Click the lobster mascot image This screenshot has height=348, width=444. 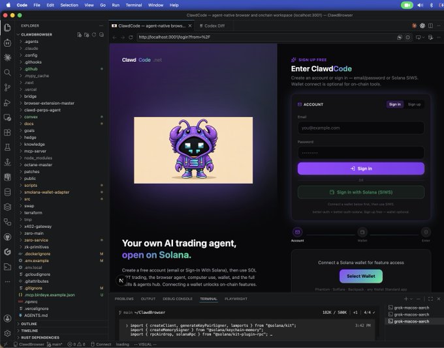(x=193, y=150)
